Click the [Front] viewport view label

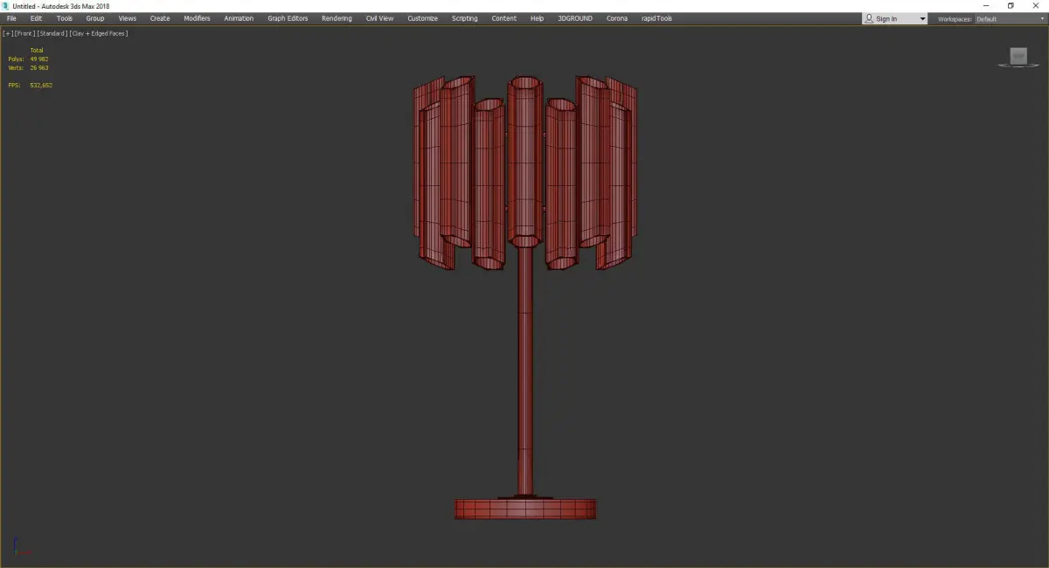[24, 33]
